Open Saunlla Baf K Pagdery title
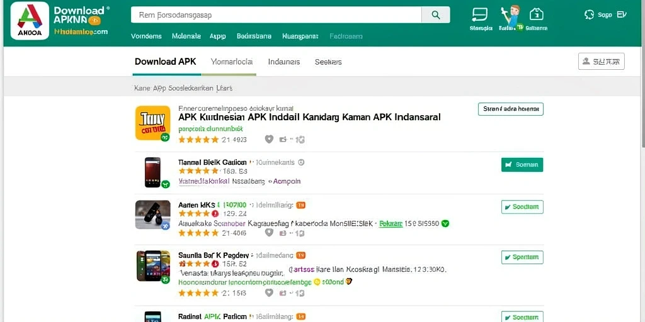The width and height of the screenshot is (645, 322). tap(213, 255)
